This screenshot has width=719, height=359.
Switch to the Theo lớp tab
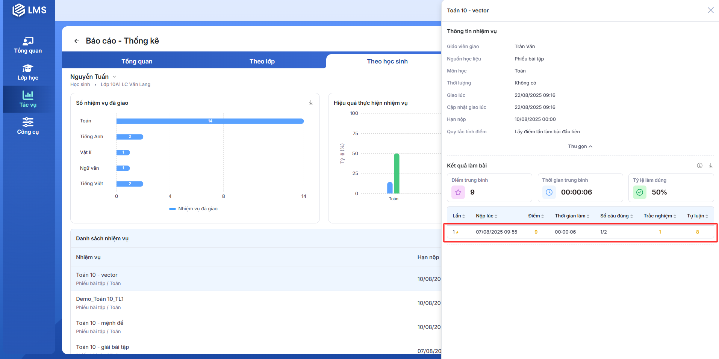262,61
